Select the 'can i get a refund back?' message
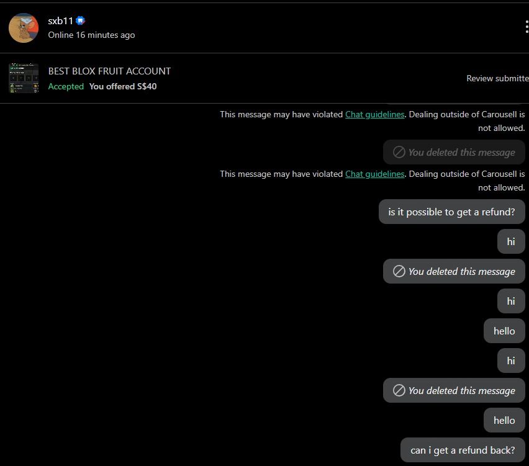 pyautogui.click(x=463, y=450)
